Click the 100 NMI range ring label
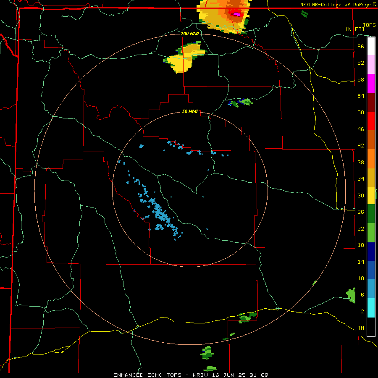This screenshot has width=378, height=378. click(x=190, y=34)
